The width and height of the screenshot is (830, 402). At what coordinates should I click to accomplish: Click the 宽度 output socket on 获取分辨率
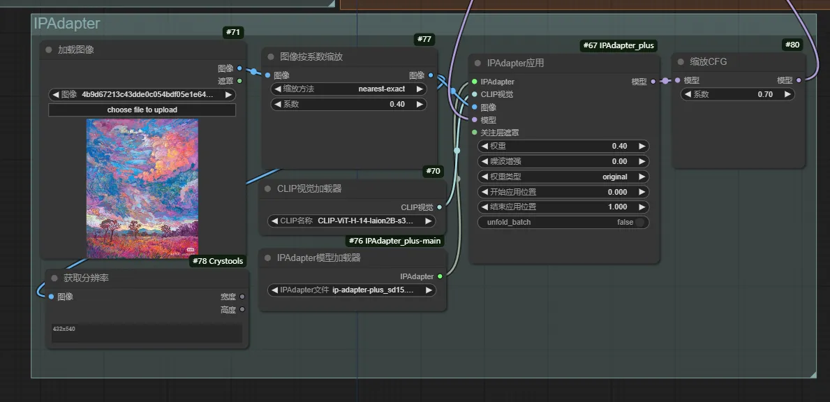click(242, 297)
